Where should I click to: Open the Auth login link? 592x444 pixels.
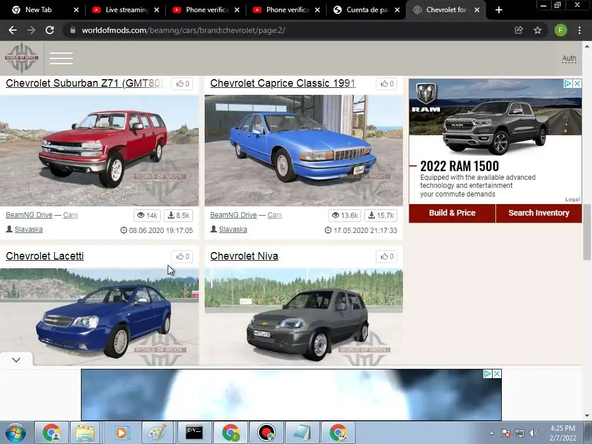tap(569, 58)
